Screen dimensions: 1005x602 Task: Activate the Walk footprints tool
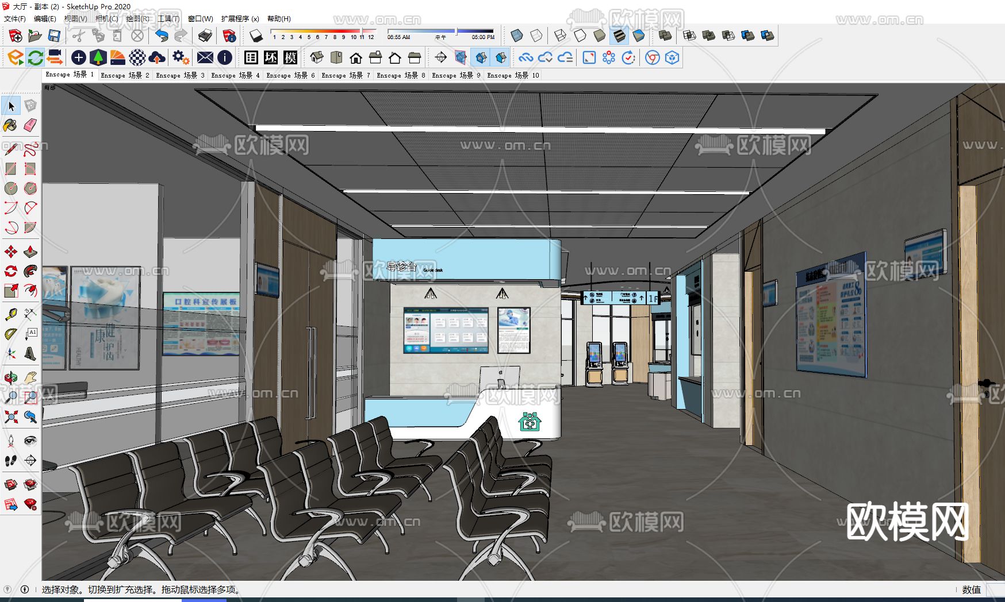11,460
